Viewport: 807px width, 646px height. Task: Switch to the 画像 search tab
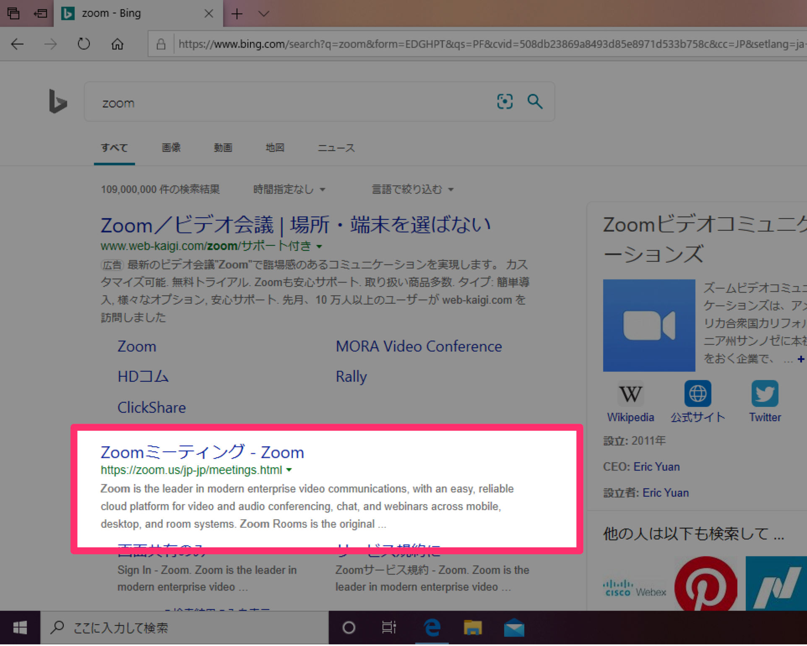[170, 147]
